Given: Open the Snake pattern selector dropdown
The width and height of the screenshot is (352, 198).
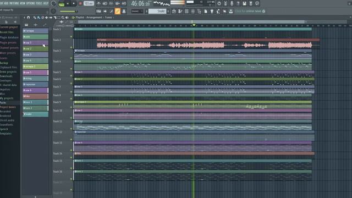Looking at the screenshot, I should tap(157, 11).
